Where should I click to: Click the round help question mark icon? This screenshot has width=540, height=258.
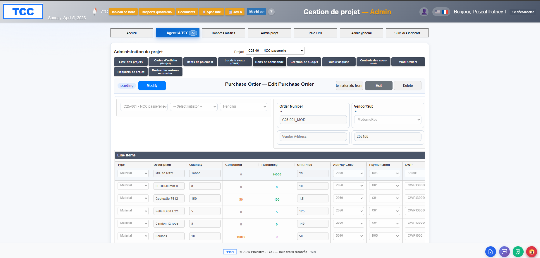[x=271, y=12]
